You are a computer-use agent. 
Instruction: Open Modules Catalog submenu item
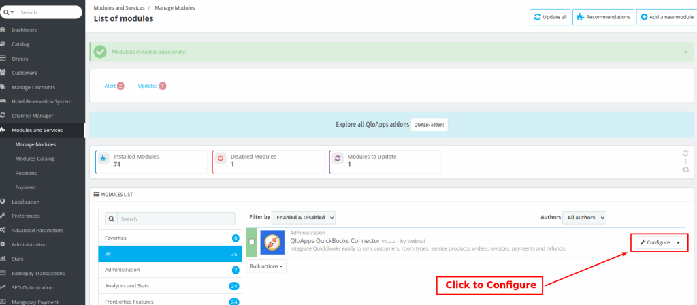point(35,159)
